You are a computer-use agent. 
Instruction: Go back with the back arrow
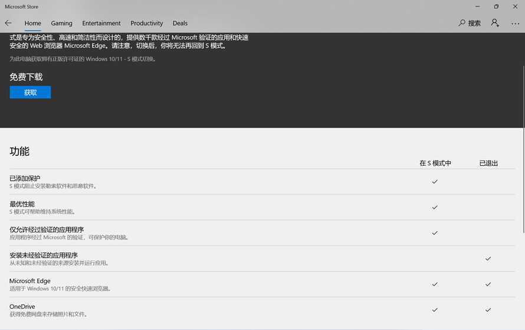8,23
